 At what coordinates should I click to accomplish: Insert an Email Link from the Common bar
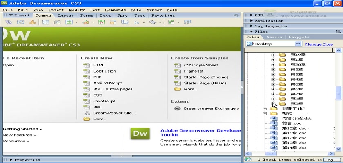pos(20,22)
